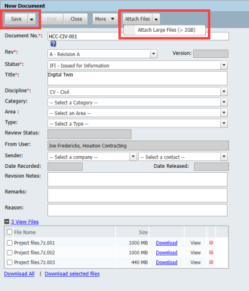The height and width of the screenshot is (291, 249).
Task: Open the More menu
Action: (x=105, y=19)
